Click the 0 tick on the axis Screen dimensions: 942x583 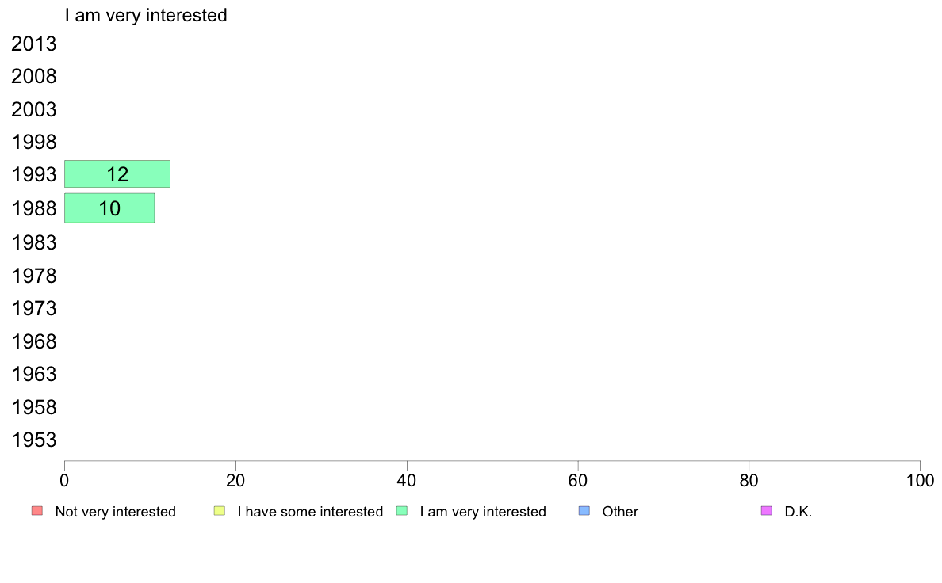click(x=64, y=480)
